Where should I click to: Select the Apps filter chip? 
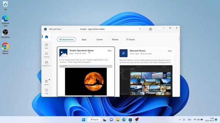coord(84,40)
